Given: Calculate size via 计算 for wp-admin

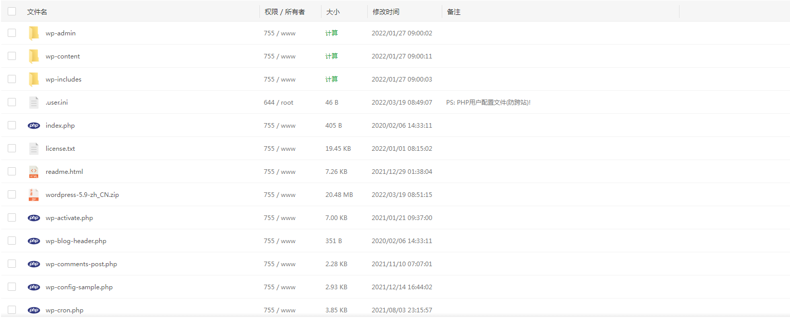Looking at the screenshot, I should (332, 33).
